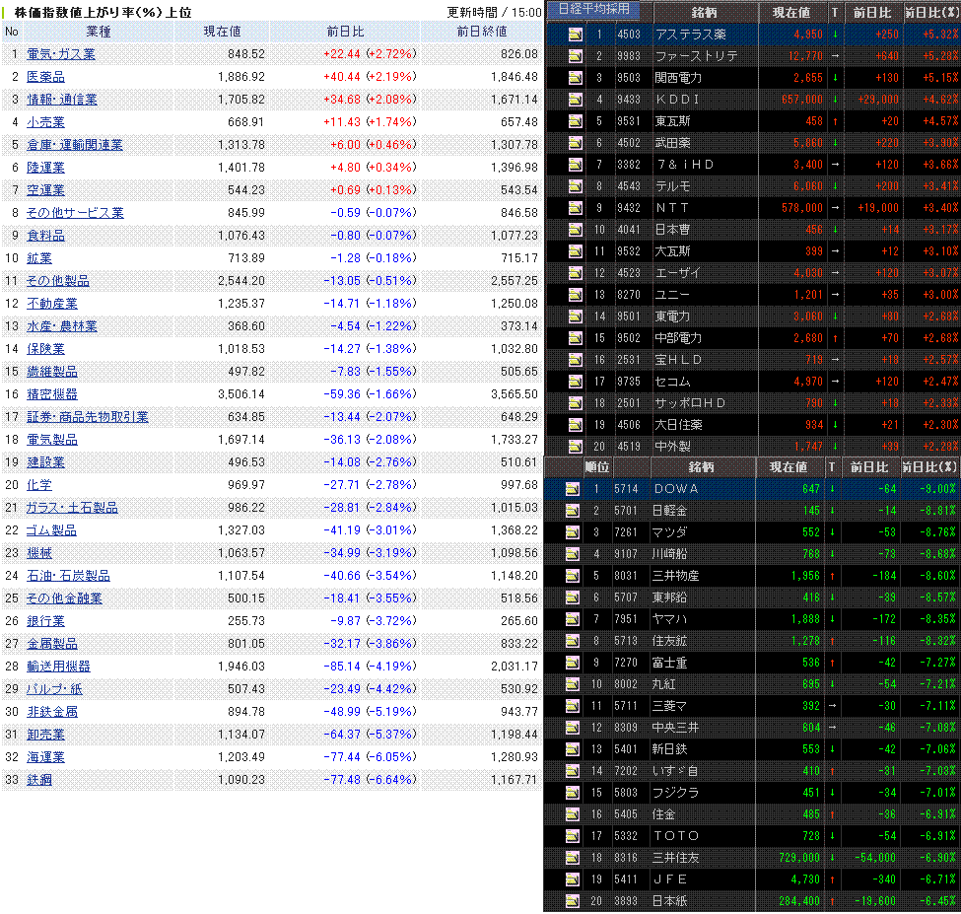Click the icon next to マツダ row
The height and width of the screenshot is (914, 961).
pos(575,532)
